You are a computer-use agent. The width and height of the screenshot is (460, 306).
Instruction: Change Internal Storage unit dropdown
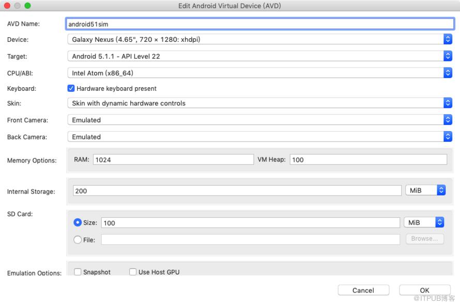(426, 190)
